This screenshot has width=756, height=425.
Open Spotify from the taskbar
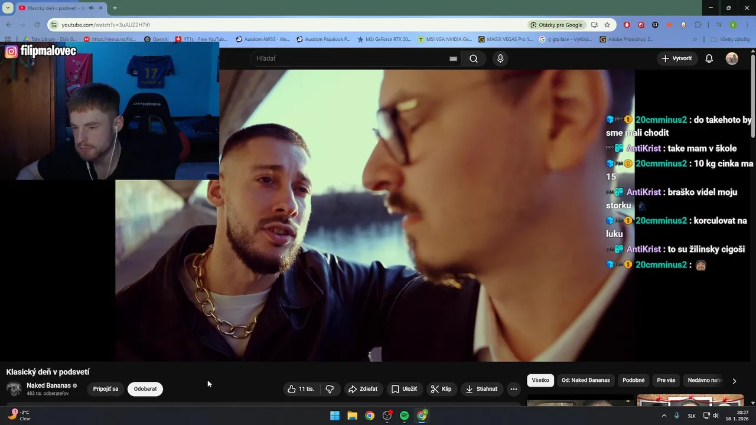pyautogui.click(x=405, y=416)
